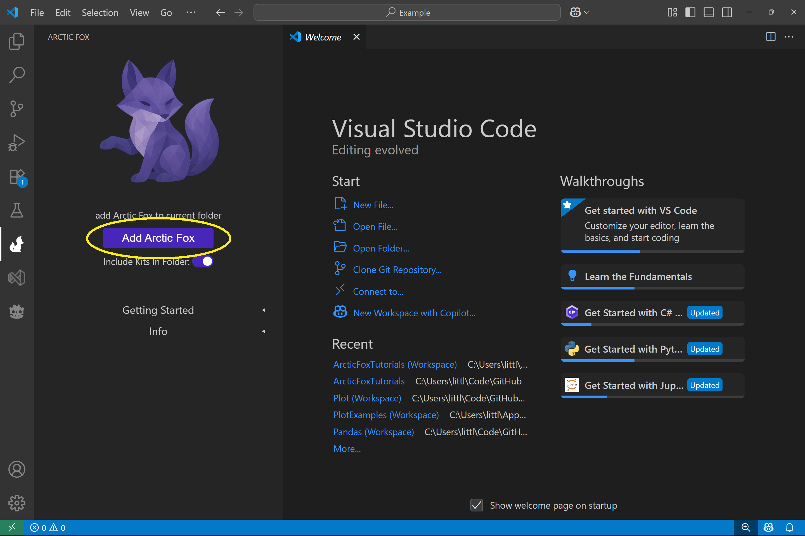Open the Manage gear icon
Screen dimensions: 805x536
click(x=16, y=503)
